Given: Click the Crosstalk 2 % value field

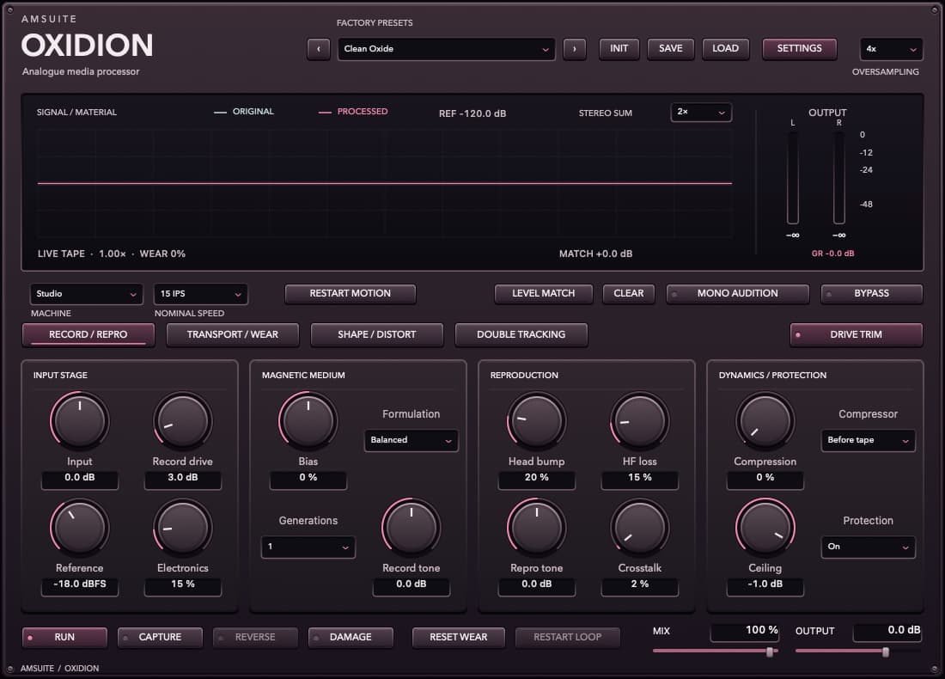Looking at the screenshot, I should (639, 585).
